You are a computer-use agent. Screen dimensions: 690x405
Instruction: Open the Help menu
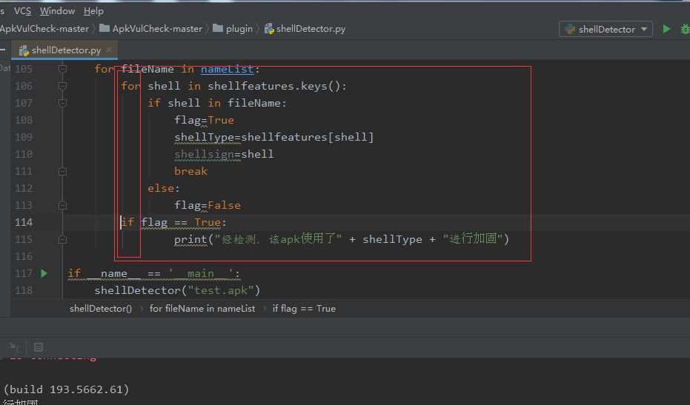pos(93,10)
